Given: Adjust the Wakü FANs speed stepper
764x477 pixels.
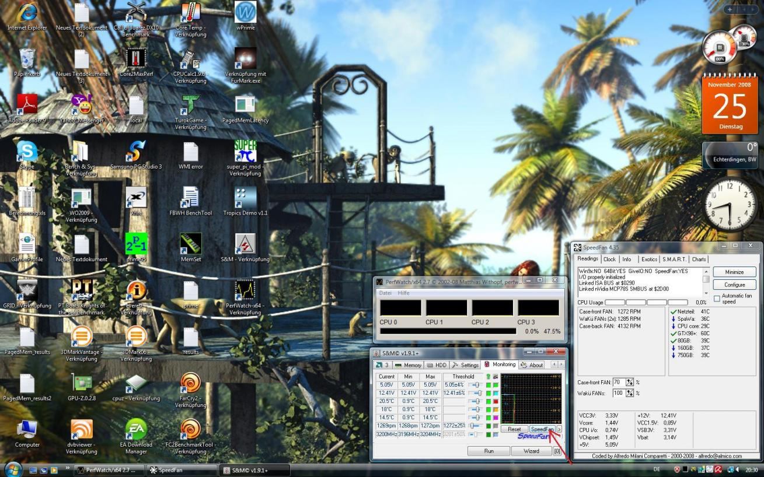Looking at the screenshot, I should click(629, 394).
